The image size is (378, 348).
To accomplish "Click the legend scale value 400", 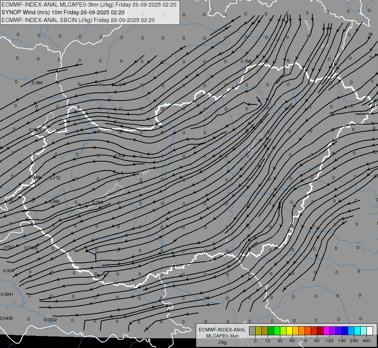I will point(366,341).
